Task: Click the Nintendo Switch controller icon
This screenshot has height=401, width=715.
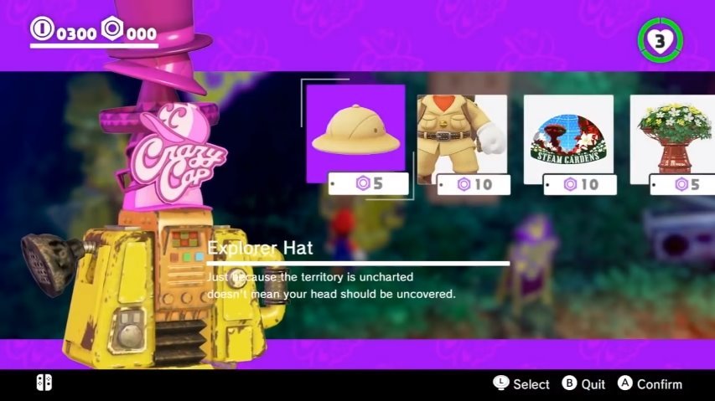Action: 44,383
